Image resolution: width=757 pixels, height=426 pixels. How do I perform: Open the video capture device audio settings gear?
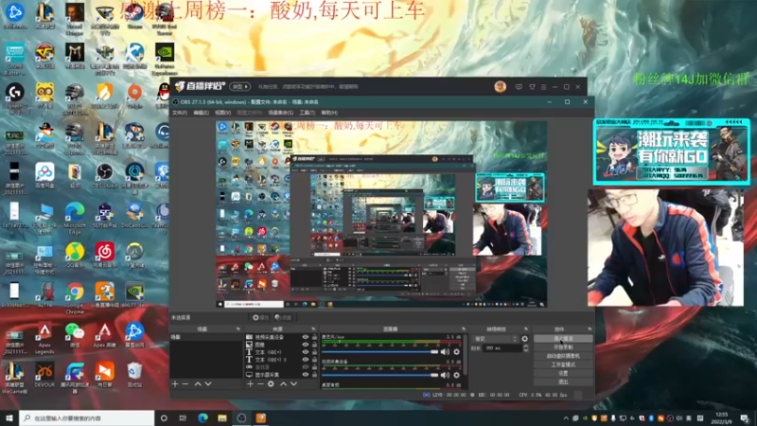coord(456,375)
